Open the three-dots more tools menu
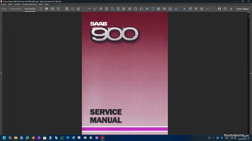This screenshot has width=252, height=141. (x=207, y=9)
